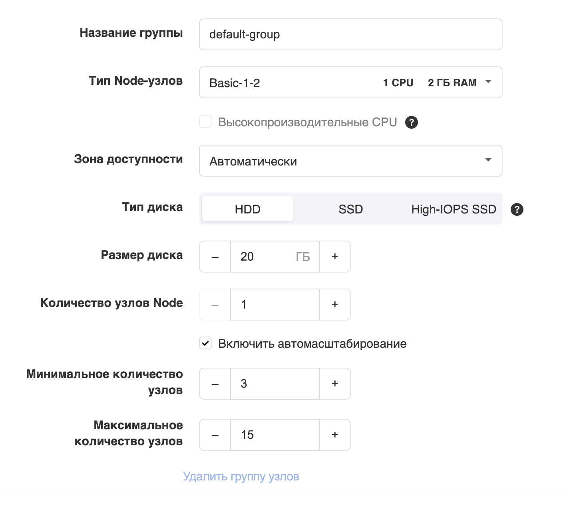Focus the Название группы text field
Screen dimensions: 565x514
350,34
